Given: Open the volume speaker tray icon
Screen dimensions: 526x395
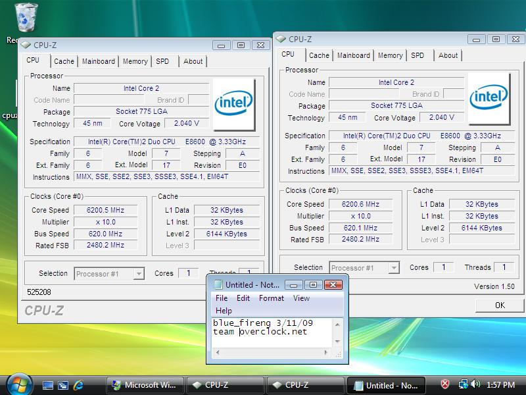Looking at the screenshot, I should point(475,384).
